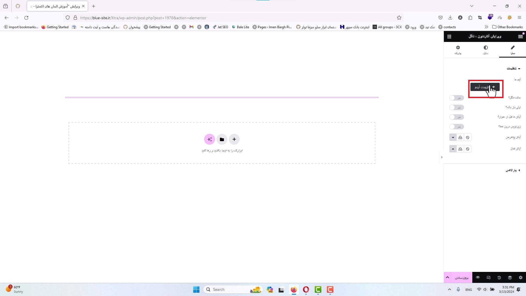Screen dimensions: 526x296
Task: Click Import bookmarks... item
Action: (21, 27)
